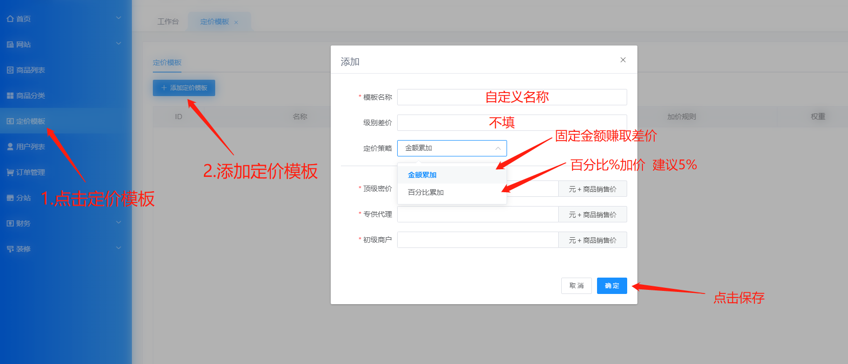Click the 取消 cancel button
Viewport: 848px width, 364px height.
click(x=576, y=286)
